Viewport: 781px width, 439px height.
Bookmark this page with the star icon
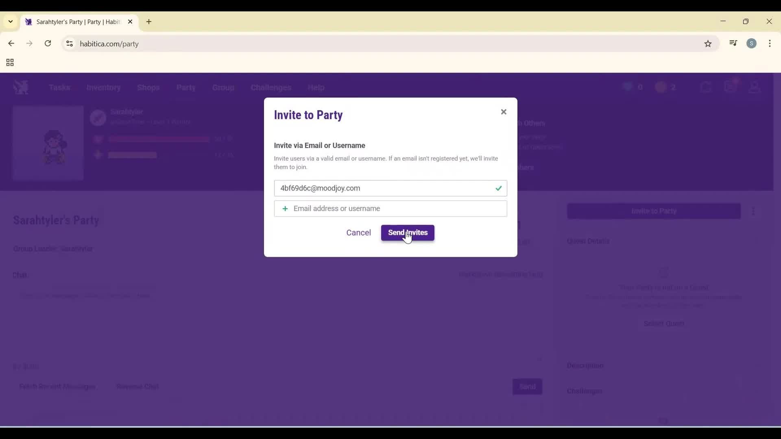[708, 43]
